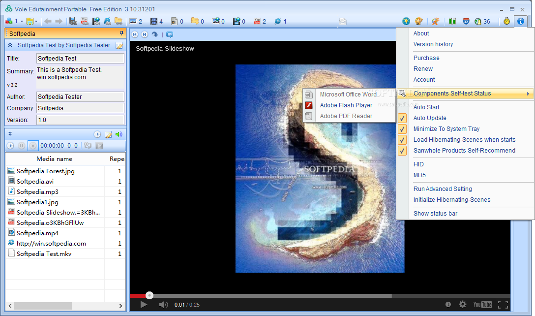
Task: Open the dropdown beside the save disk icon
Action: point(36,22)
